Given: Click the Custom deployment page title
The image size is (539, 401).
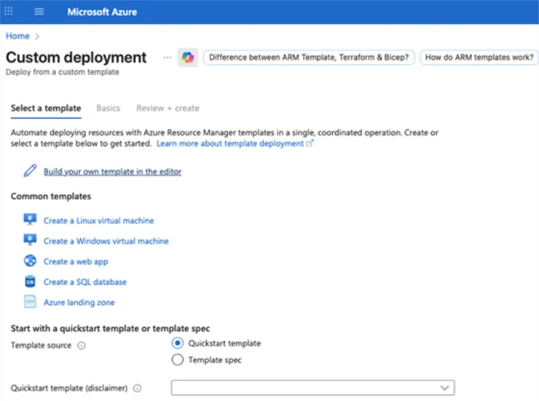Looking at the screenshot, I should pyautogui.click(x=76, y=57).
